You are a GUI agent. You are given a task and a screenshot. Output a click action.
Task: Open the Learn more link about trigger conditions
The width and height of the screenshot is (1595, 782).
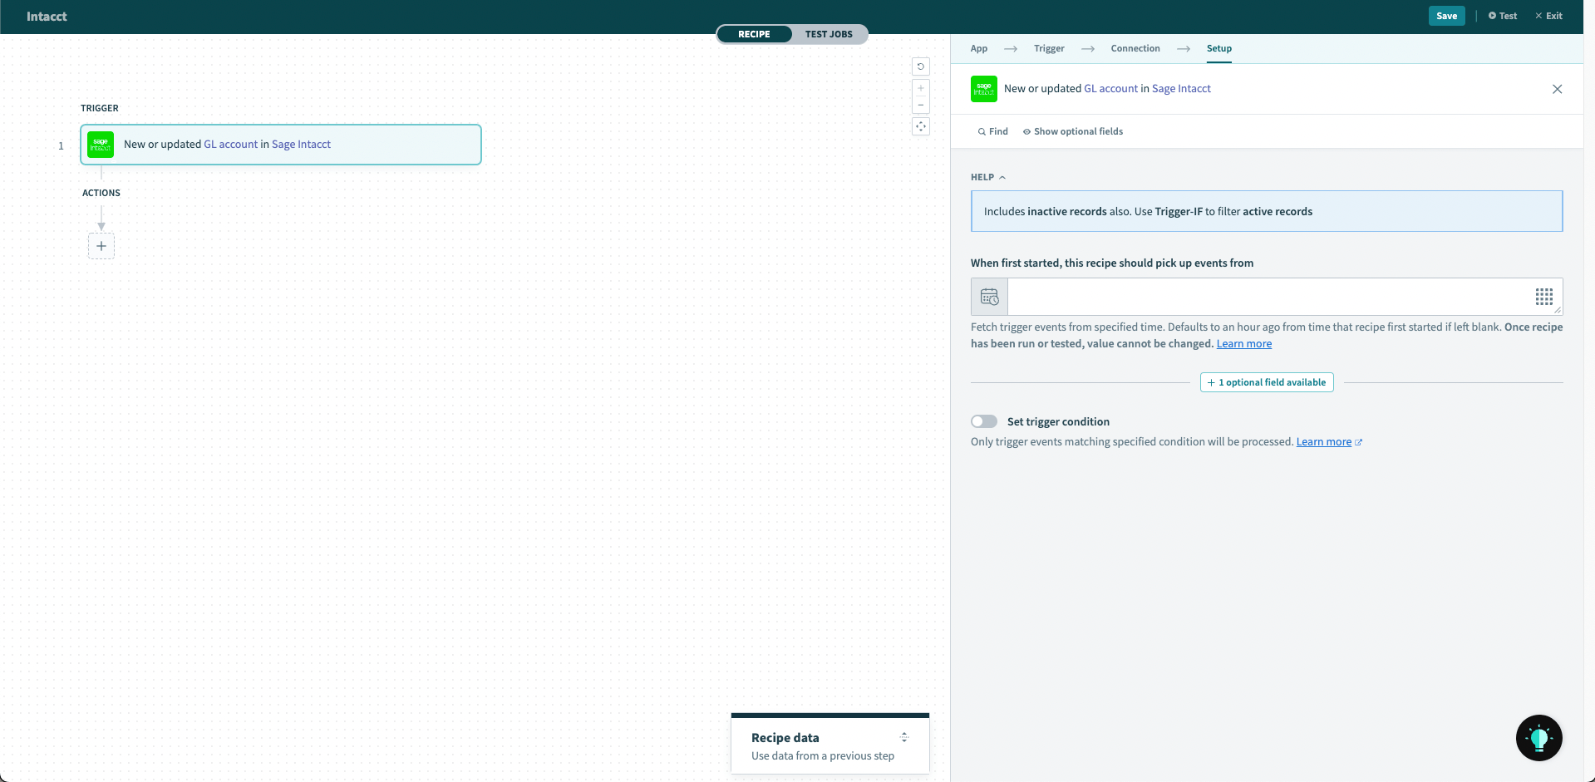tap(1324, 441)
